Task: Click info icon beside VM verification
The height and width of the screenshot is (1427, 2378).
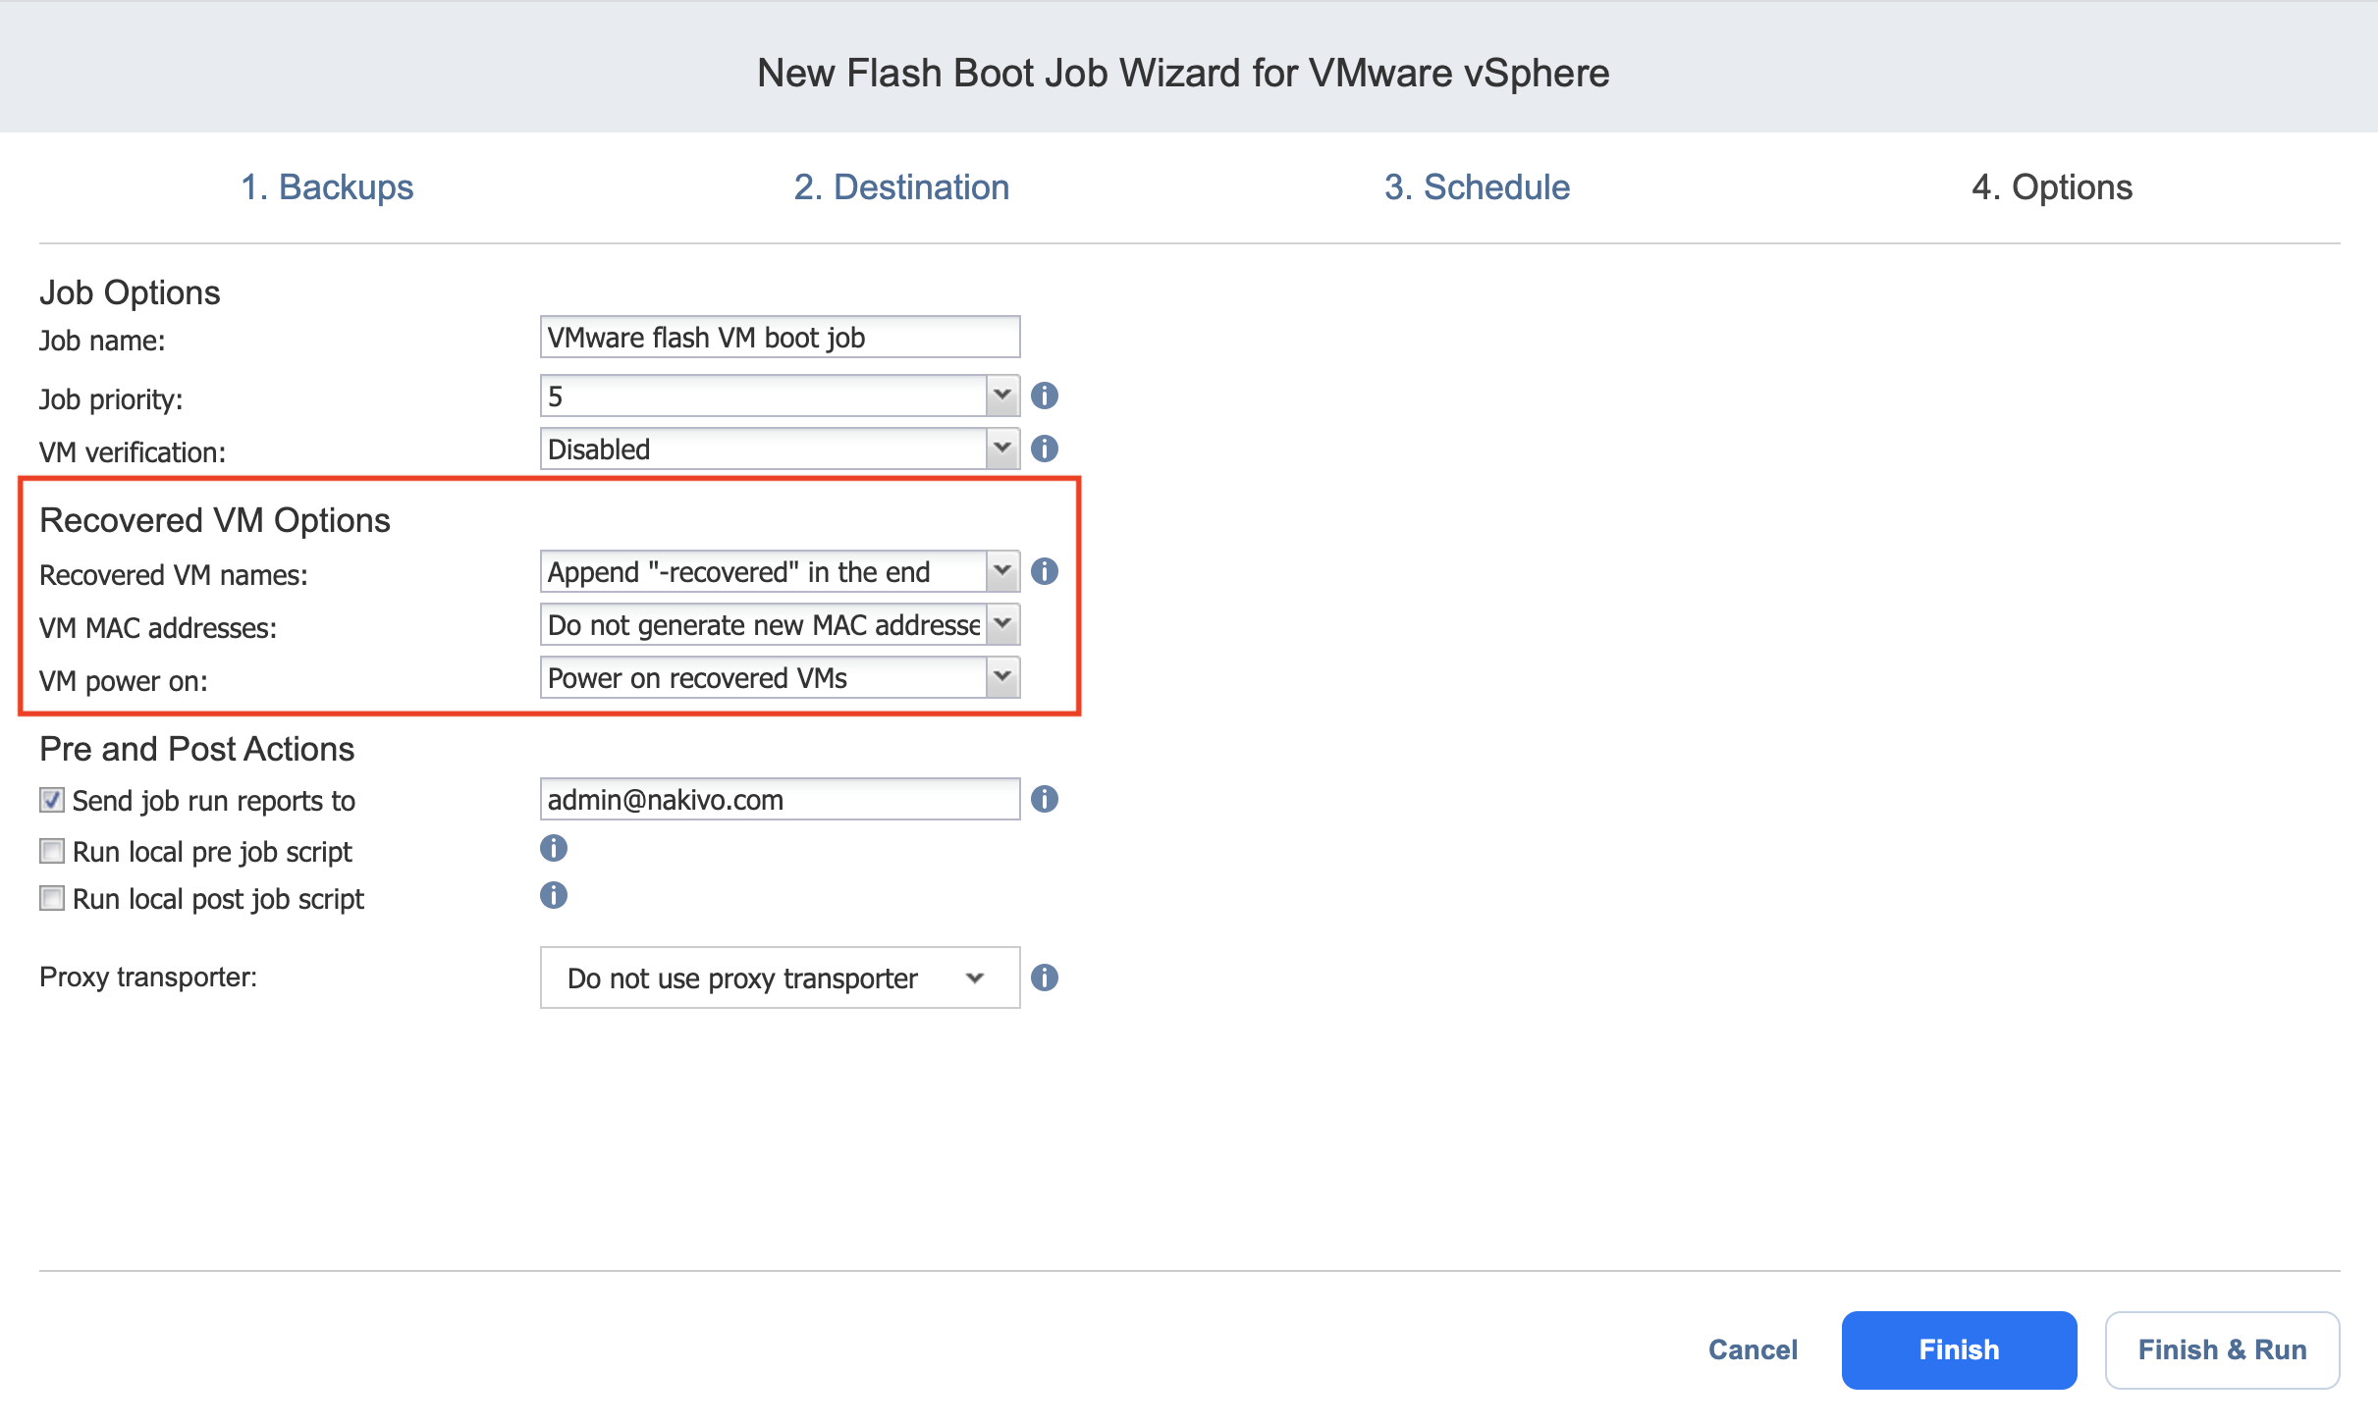Action: [1044, 449]
